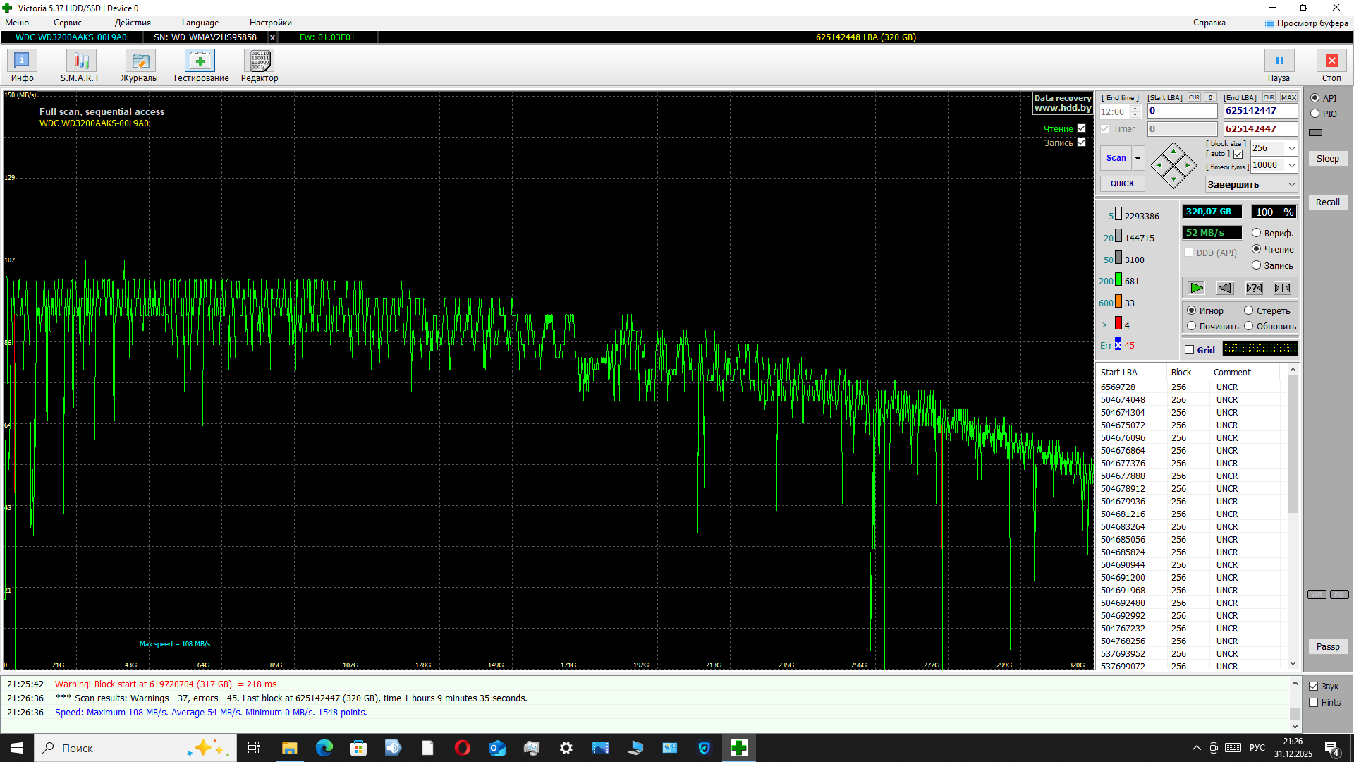The image size is (1354, 762).
Task: Select the Починить radio option
Action: (1192, 326)
